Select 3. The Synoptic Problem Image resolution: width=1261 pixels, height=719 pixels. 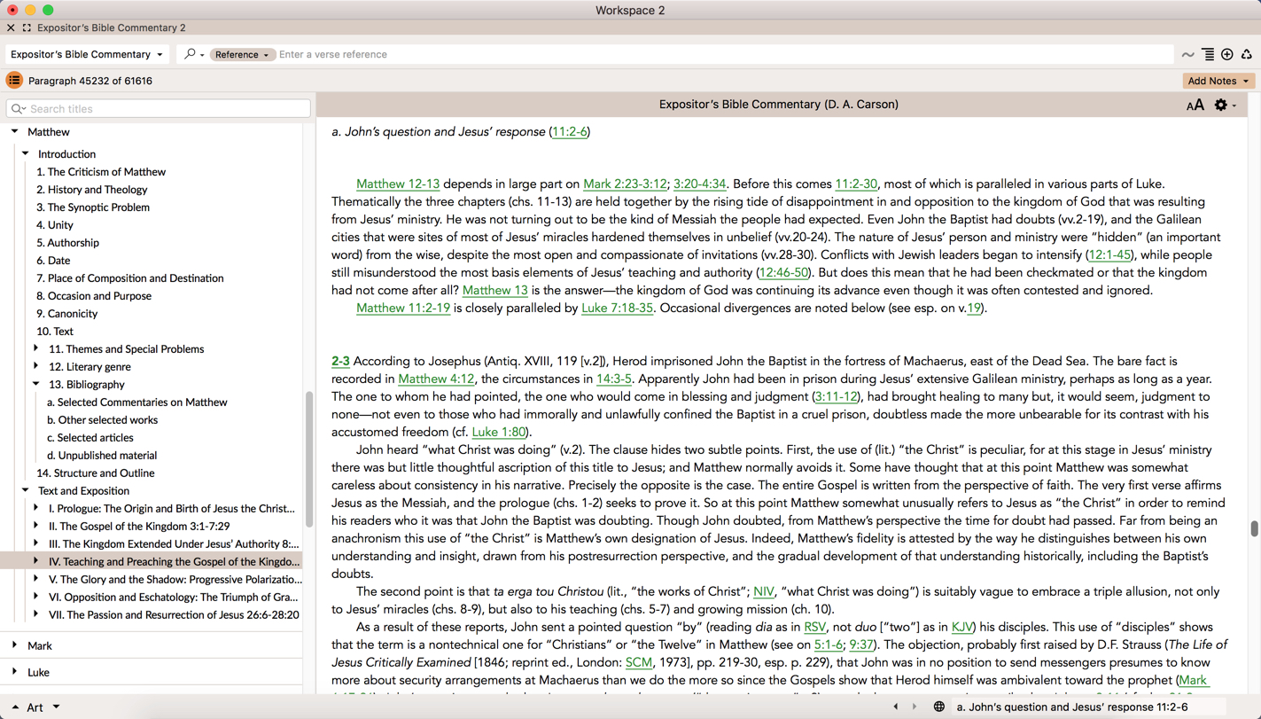[93, 207]
